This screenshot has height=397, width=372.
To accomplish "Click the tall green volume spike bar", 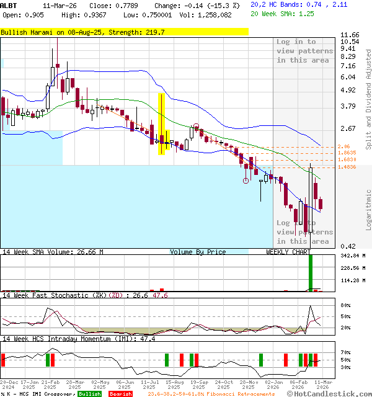I will tap(311, 272).
